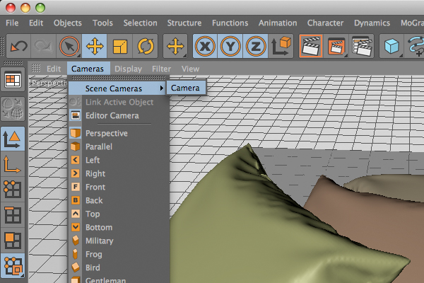Close the open Cameras viewport menu

coord(88,69)
